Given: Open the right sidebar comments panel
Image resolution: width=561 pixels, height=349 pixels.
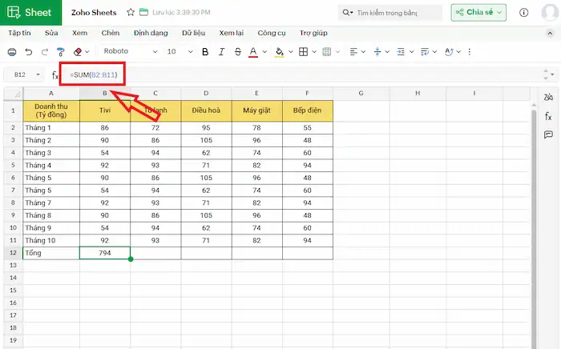Looking at the screenshot, I should [x=548, y=134].
